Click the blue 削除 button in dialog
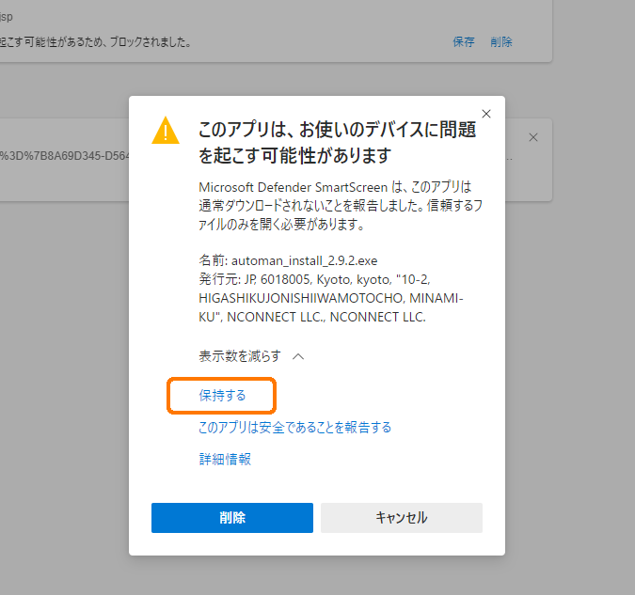Screen dimensions: 635x595 232,518
